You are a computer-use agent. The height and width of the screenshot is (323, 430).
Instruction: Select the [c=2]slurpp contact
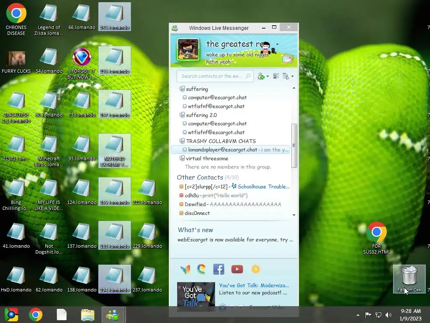coord(206,187)
